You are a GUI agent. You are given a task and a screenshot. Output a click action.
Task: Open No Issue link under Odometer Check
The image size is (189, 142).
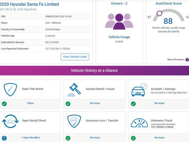tap(159, 137)
